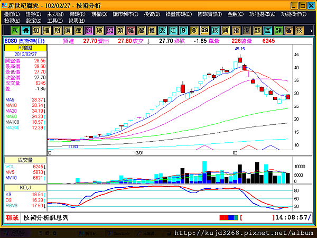Viewport: 317px width, 238px height.
Task: Click the date 2013/02/27
Action: tap(25, 54)
